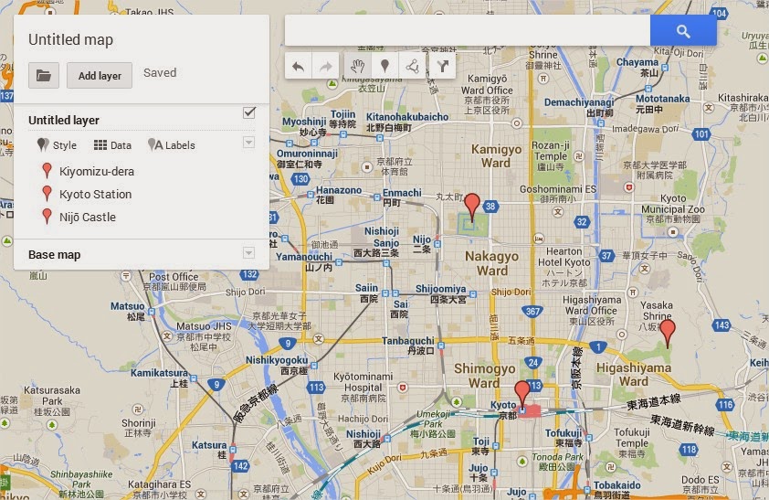769x500 pixels.
Task: Select Nijō Castle in the layer list
Action: coord(88,217)
